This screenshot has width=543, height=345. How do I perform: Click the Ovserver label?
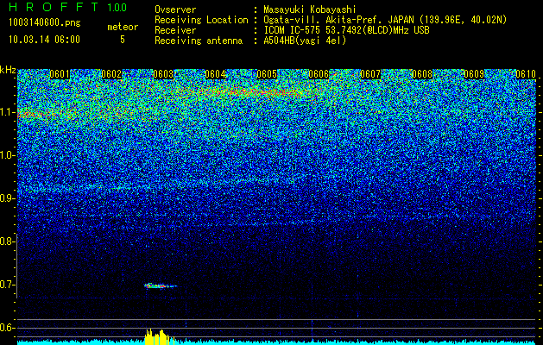point(175,9)
